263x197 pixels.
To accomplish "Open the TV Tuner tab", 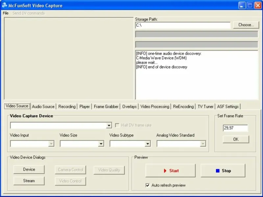I will click(x=205, y=106).
